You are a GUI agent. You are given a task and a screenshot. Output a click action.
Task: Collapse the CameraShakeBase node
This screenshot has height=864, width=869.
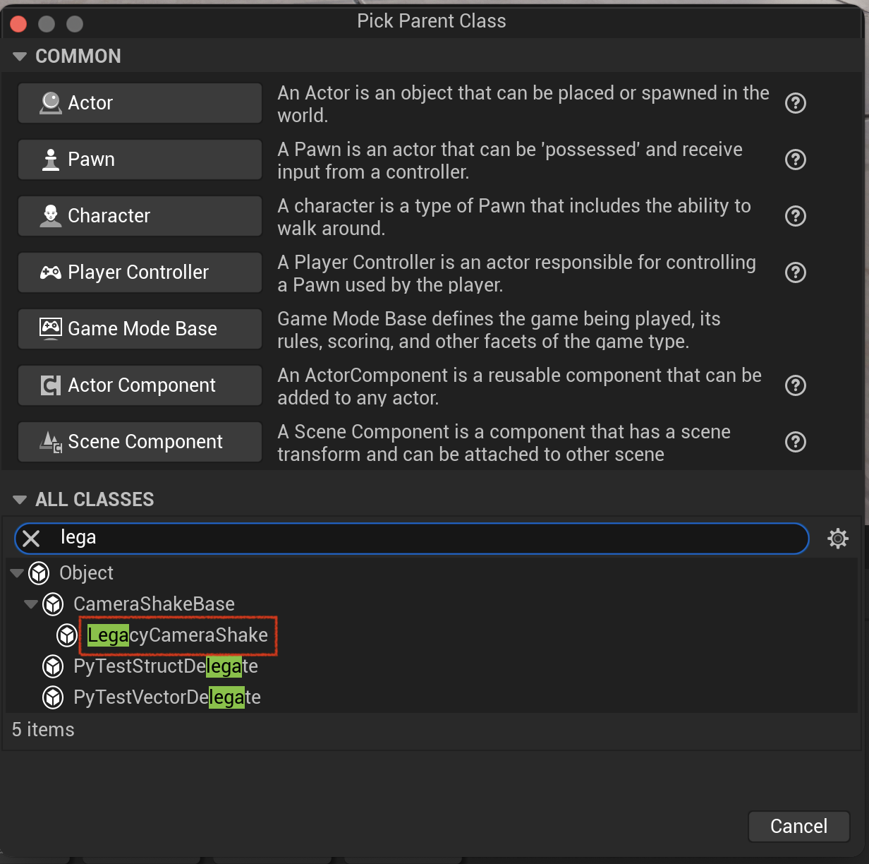pyautogui.click(x=31, y=604)
